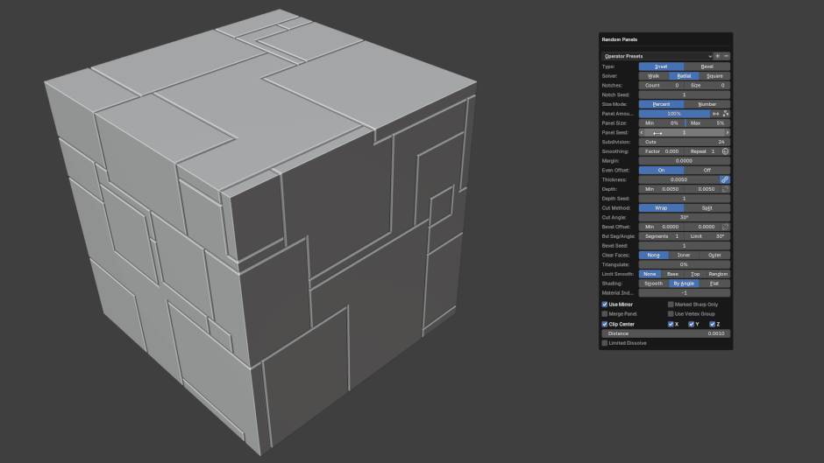
Task: Set Cut Method to Split
Action: click(707, 208)
